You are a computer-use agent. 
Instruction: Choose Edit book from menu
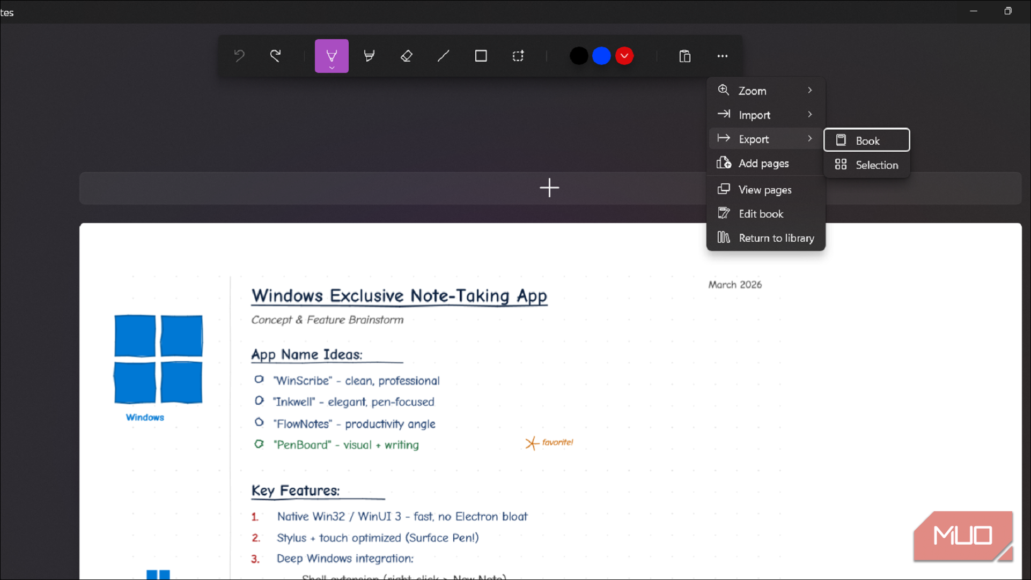tap(765, 213)
